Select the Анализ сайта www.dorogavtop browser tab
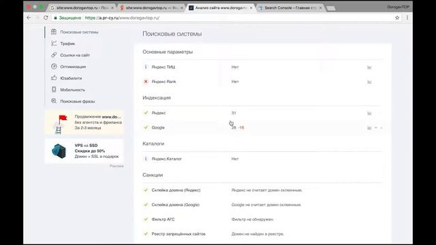The height and width of the screenshot is (245, 436). [x=221, y=7]
